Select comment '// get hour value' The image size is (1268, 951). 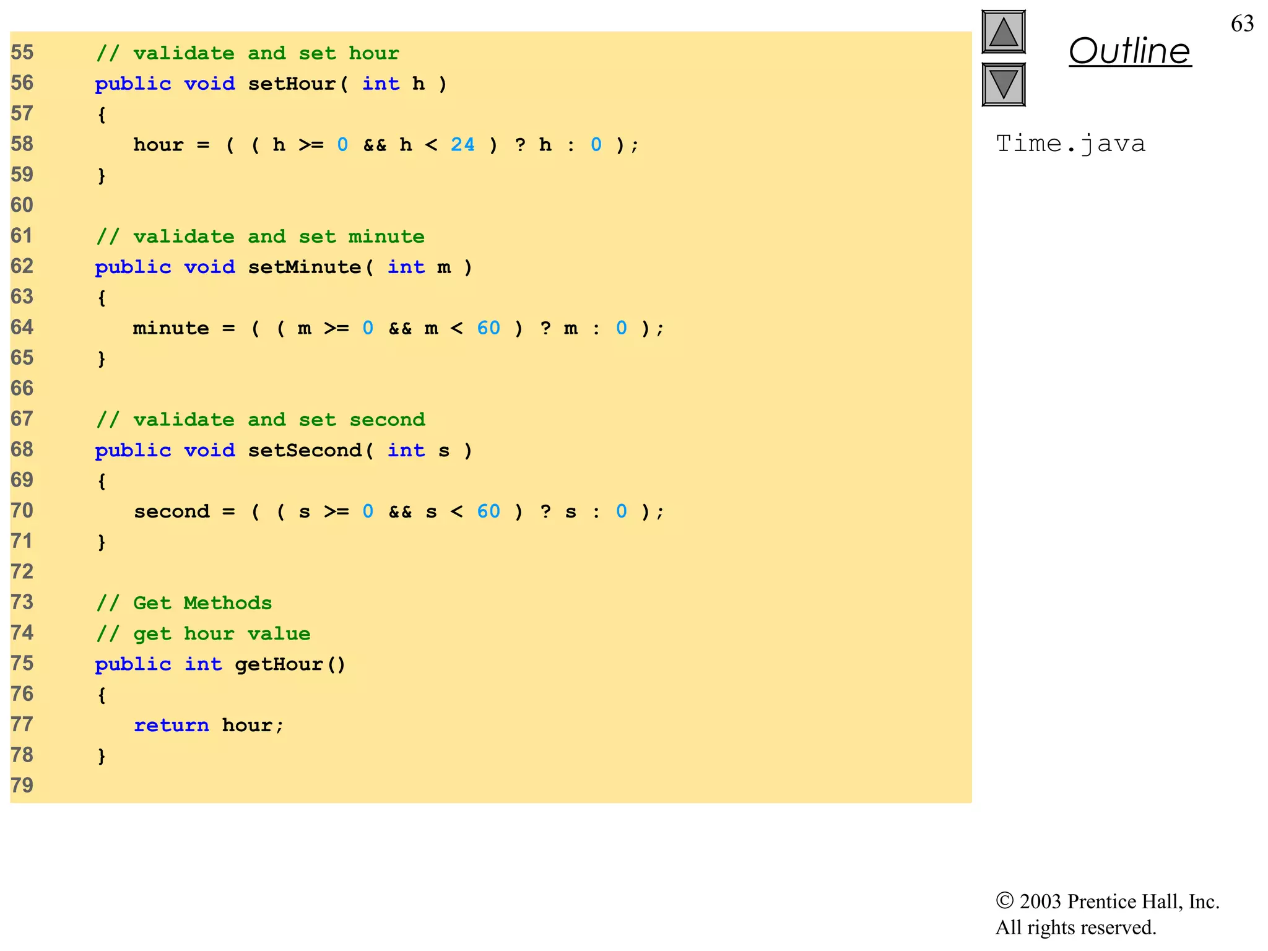tap(203, 633)
